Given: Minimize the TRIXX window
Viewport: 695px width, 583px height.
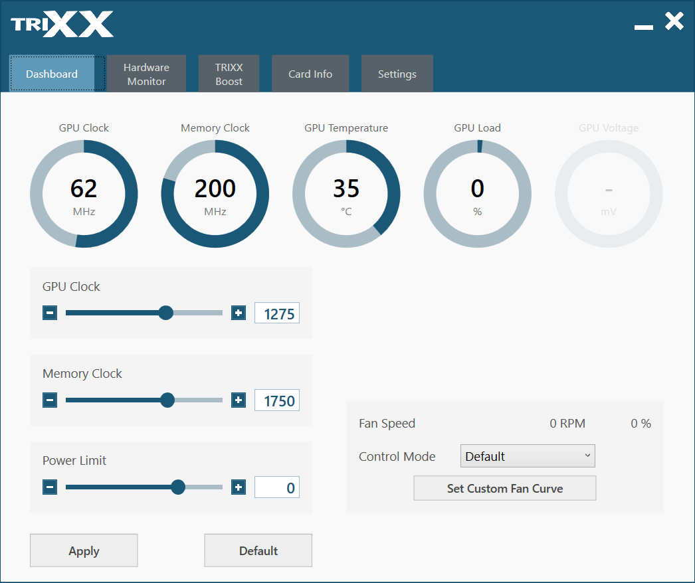Looking at the screenshot, I should point(644,27).
